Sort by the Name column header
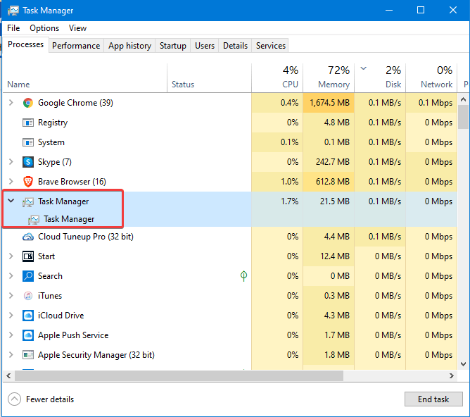470x417 pixels. (x=85, y=78)
